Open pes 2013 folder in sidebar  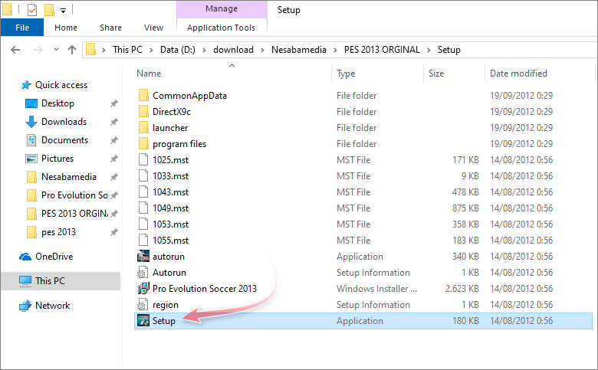pos(58,231)
